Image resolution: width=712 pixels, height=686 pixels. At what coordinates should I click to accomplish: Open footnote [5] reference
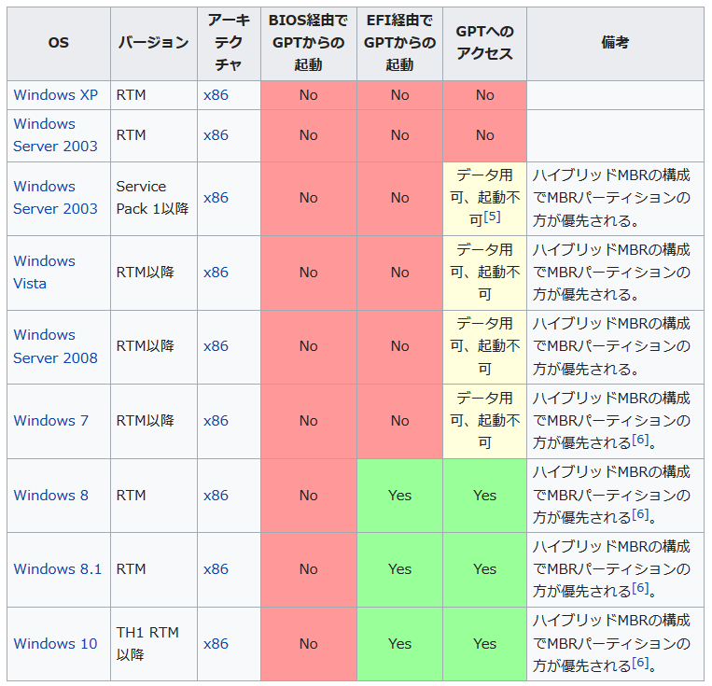point(493,217)
